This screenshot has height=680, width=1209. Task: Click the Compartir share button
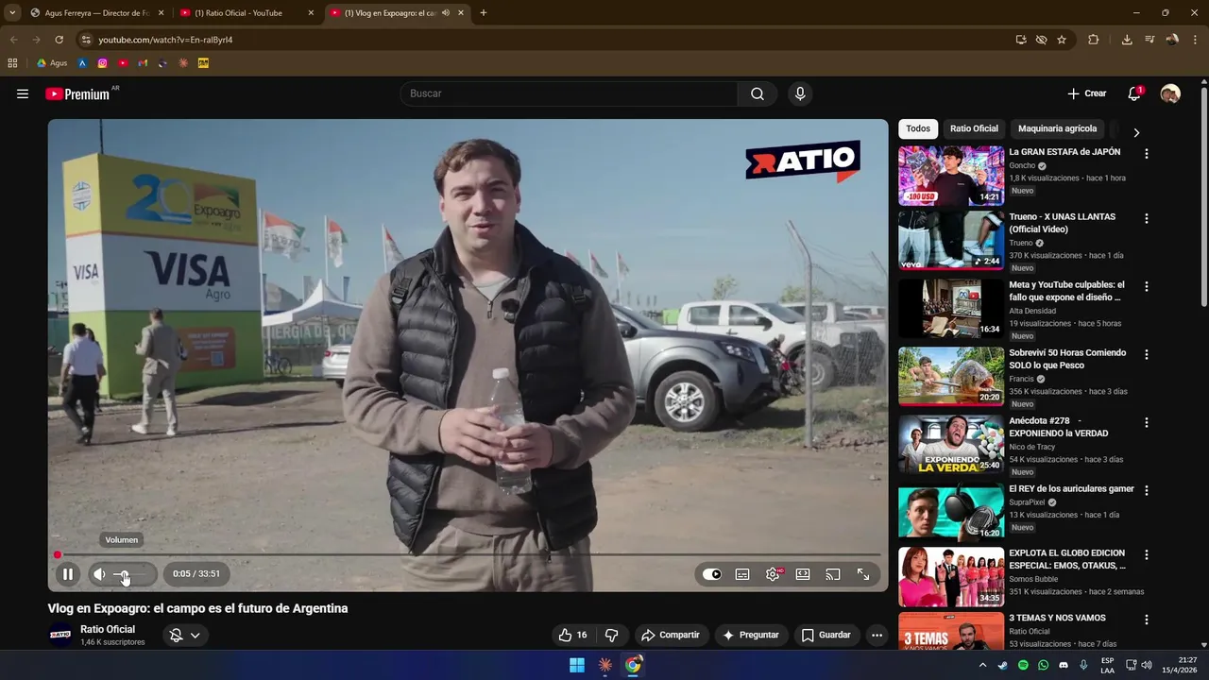click(671, 635)
